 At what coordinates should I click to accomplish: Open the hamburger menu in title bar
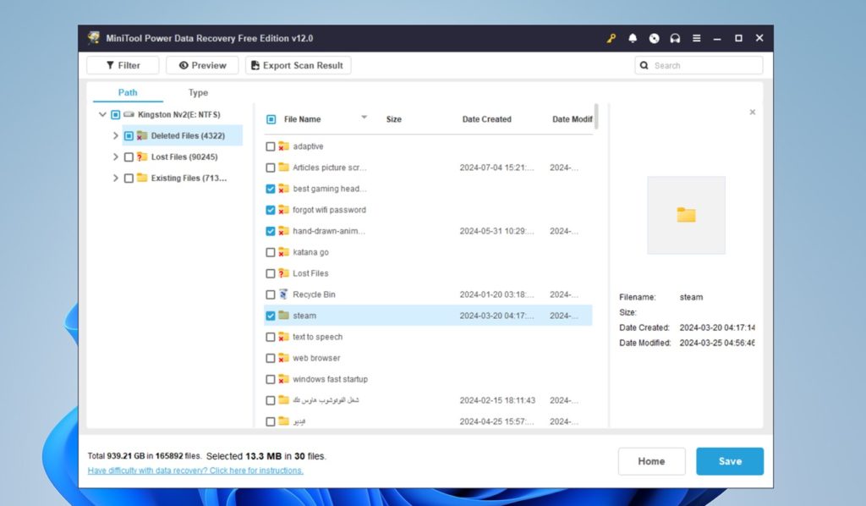point(696,38)
